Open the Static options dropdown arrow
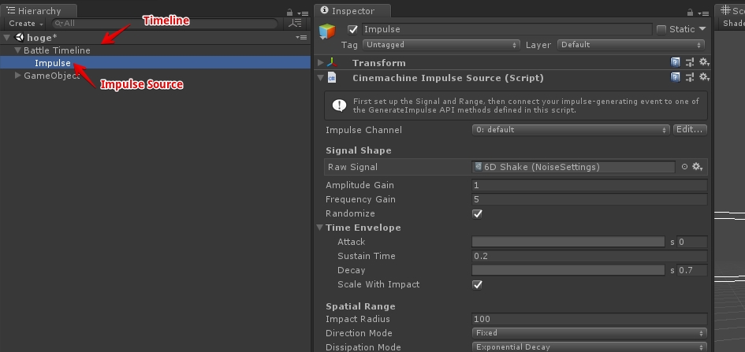Screen dimensions: 745x352 click(x=702, y=29)
